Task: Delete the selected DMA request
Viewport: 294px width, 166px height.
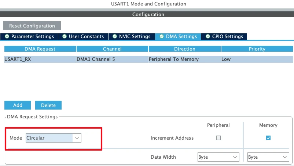Action: (48, 105)
